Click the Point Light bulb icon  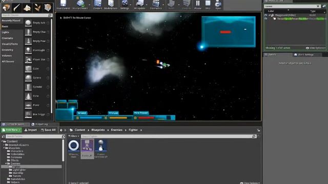(28, 50)
